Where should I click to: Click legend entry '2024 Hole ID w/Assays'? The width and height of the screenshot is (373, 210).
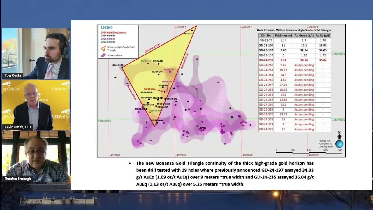coord(113,33)
